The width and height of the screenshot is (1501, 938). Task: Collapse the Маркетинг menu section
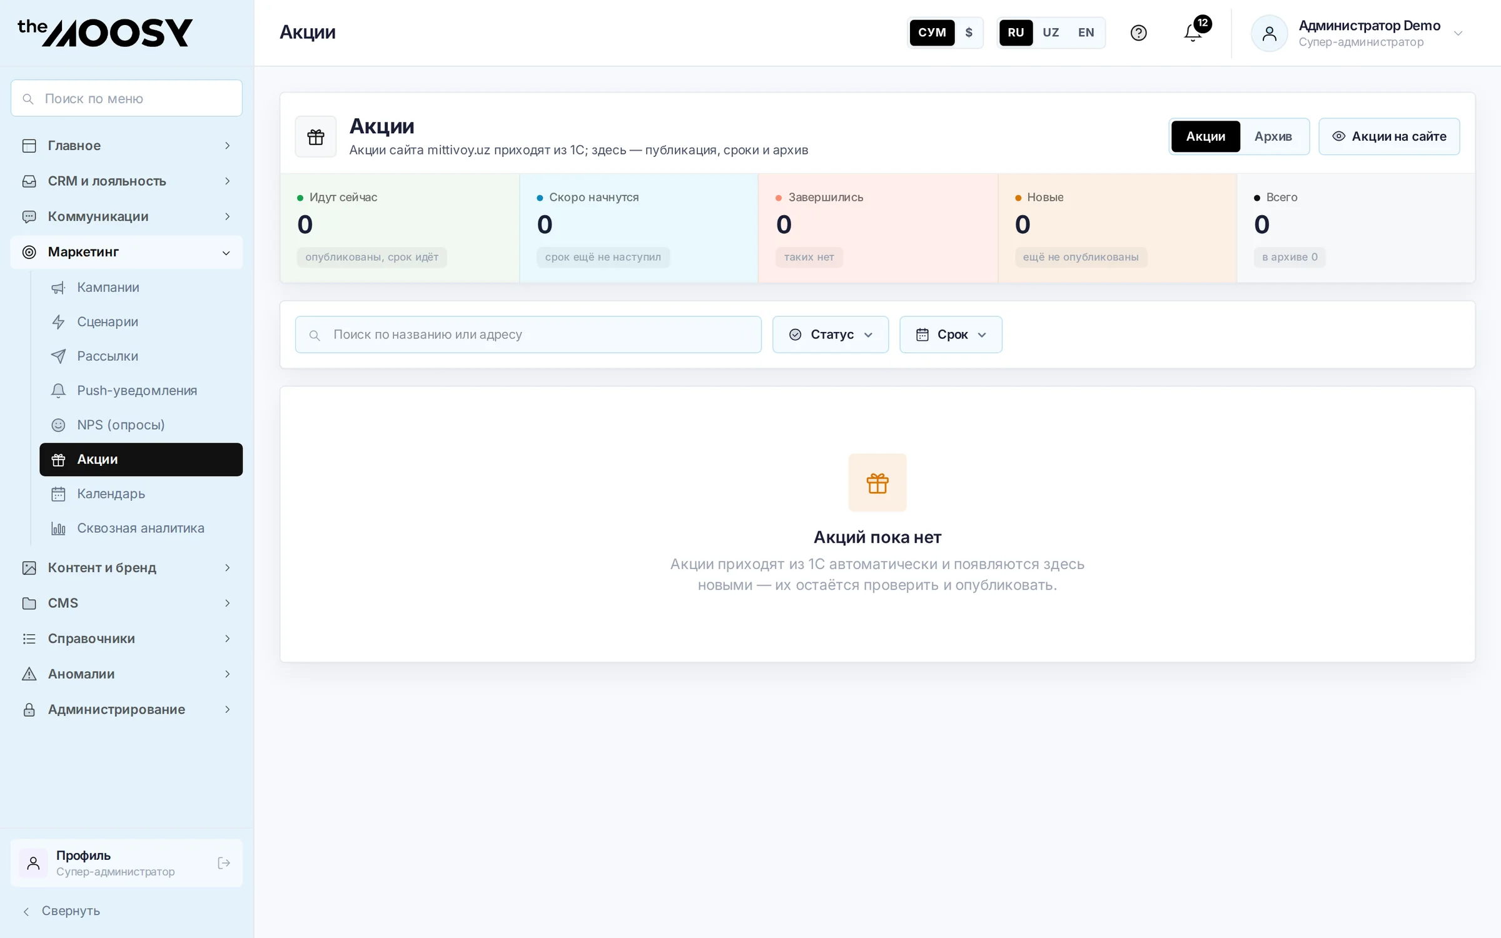(x=126, y=252)
